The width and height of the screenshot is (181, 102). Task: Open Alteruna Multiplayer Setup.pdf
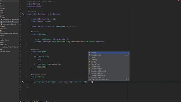coord(9,33)
